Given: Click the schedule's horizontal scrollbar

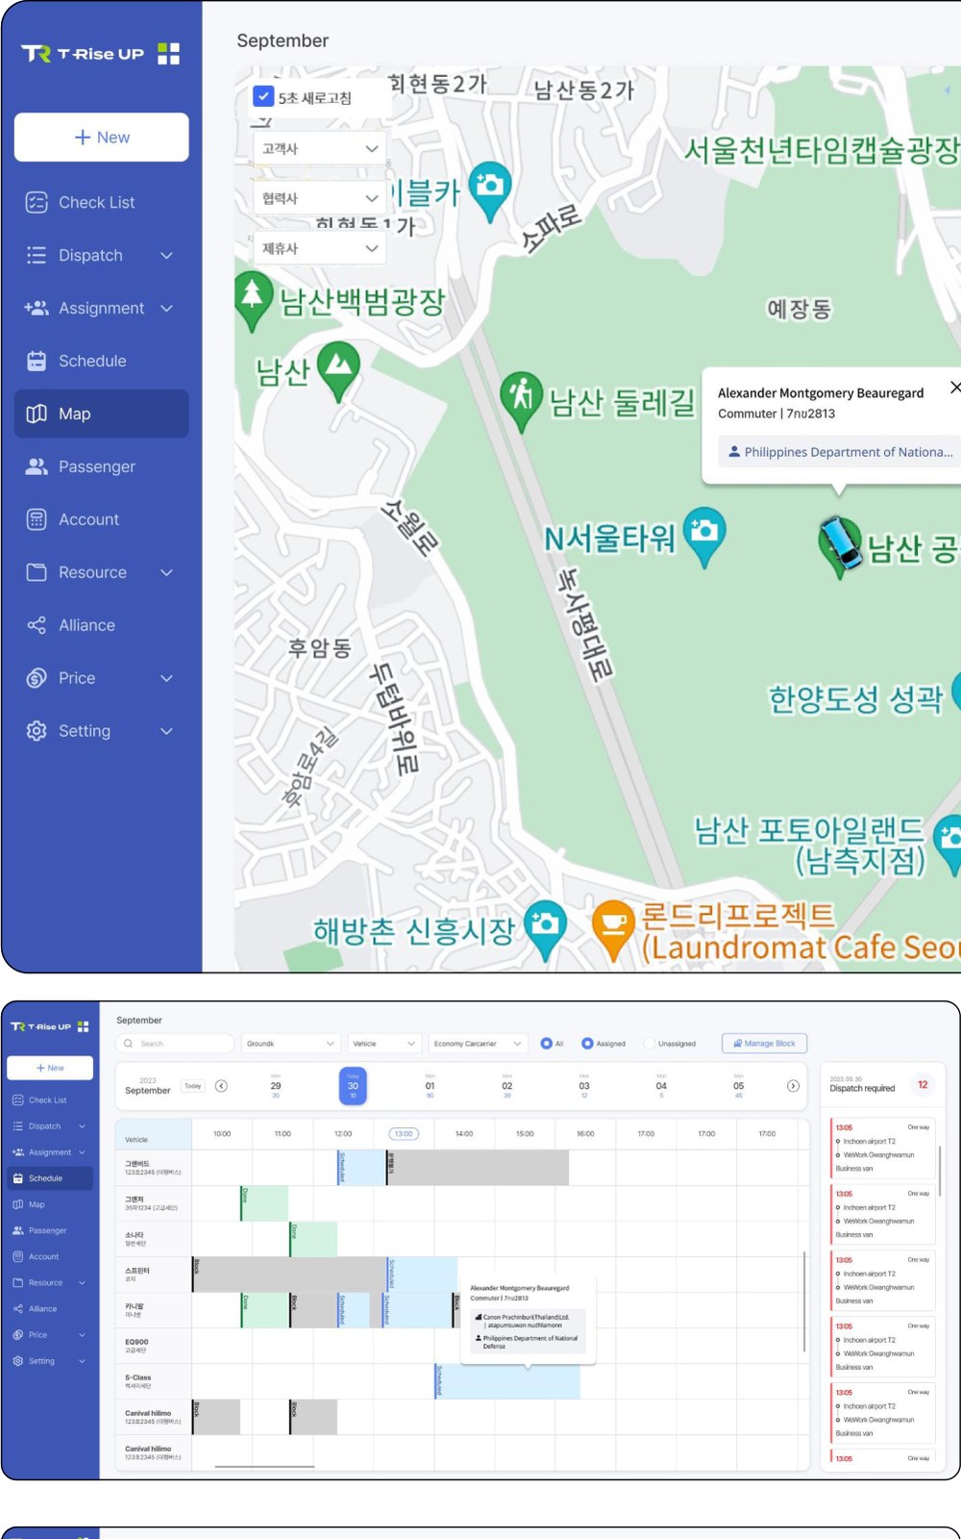Looking at the screenshot, I should tap(264, 1467).
